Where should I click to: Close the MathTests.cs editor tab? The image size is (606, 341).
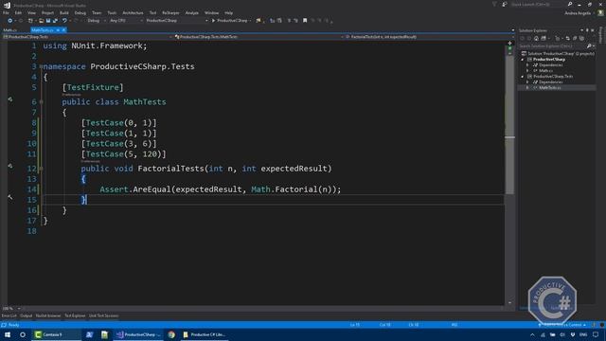tap(63, 30)
